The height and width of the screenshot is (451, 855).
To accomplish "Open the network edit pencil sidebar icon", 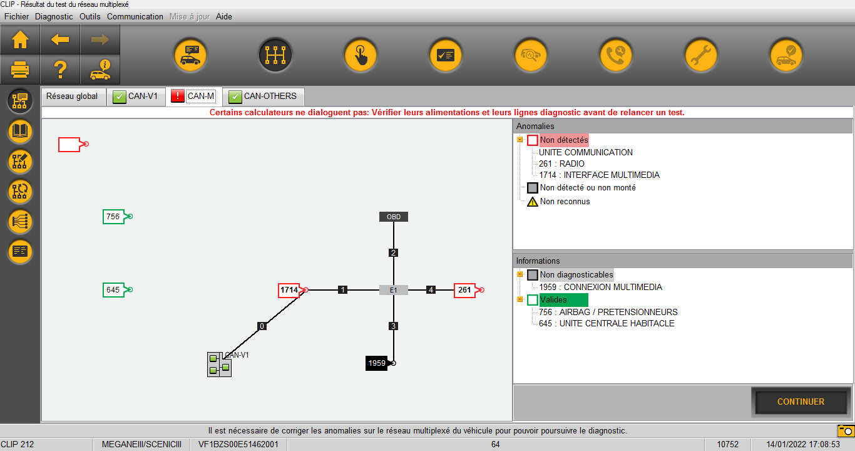I will coord(20,162).
